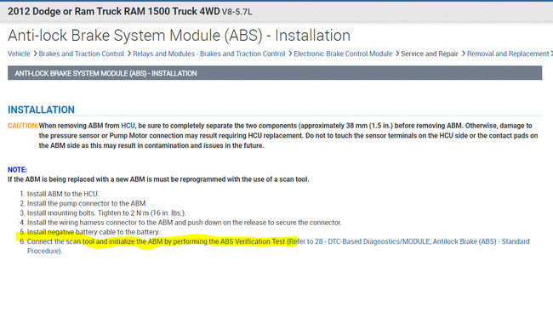Click step 3 Install mounting bolts
The width and height of the screenshot is (553, 311).
point(106,213)
